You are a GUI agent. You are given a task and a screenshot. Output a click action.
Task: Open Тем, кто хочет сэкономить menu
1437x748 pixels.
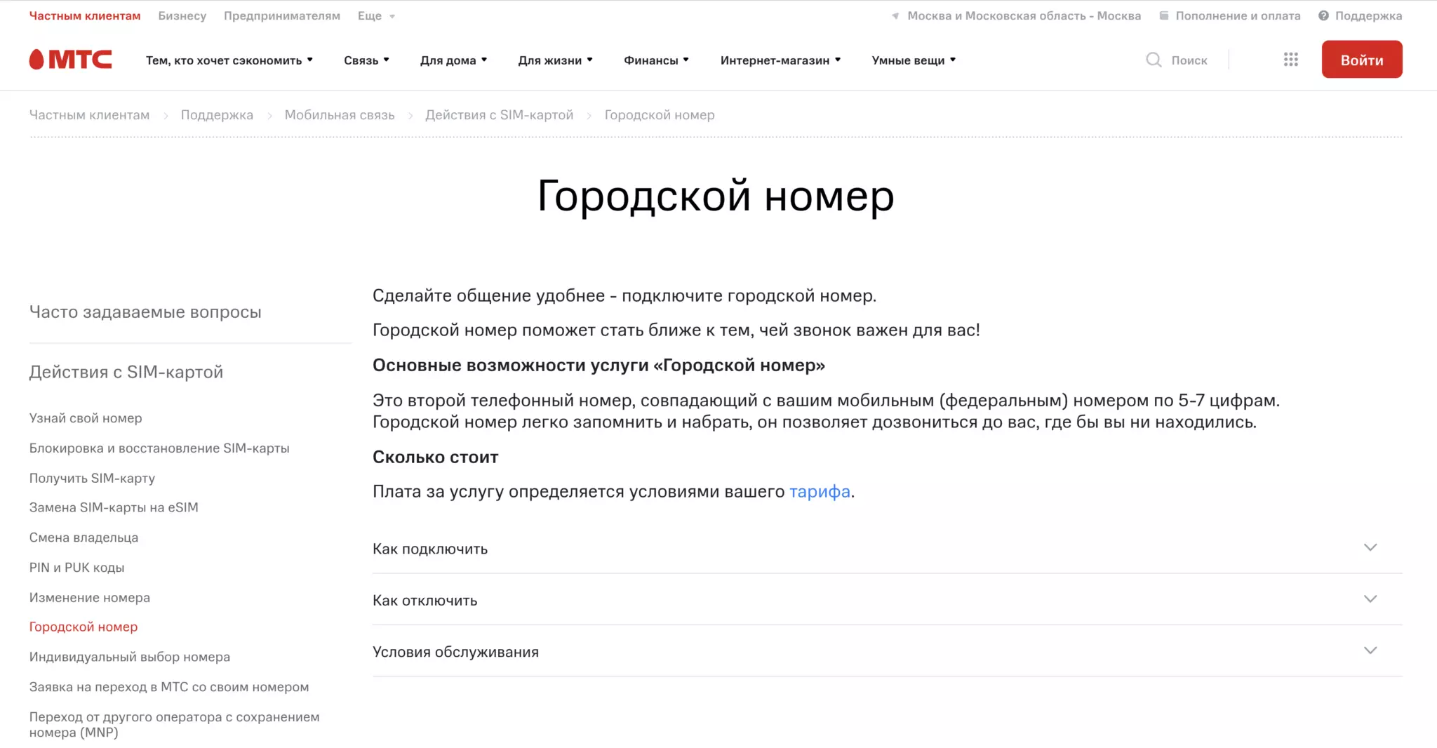[x=229, y=60]
